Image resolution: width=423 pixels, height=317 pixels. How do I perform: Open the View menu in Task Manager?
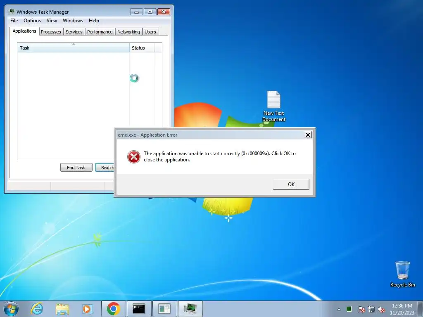click(x=52, y=21)
